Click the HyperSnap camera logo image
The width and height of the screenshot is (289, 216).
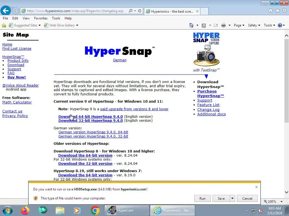[206, 52]
